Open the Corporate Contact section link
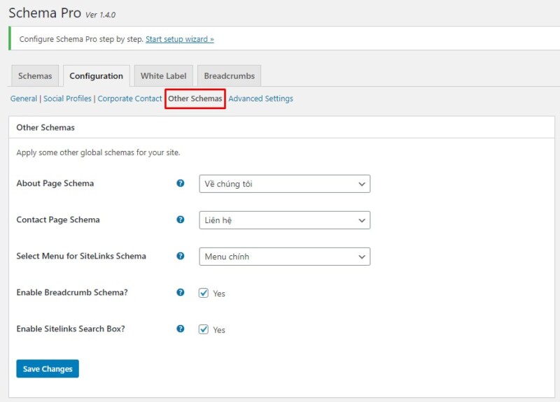This screenshot has width=560, height=402. tap(129, 99)
